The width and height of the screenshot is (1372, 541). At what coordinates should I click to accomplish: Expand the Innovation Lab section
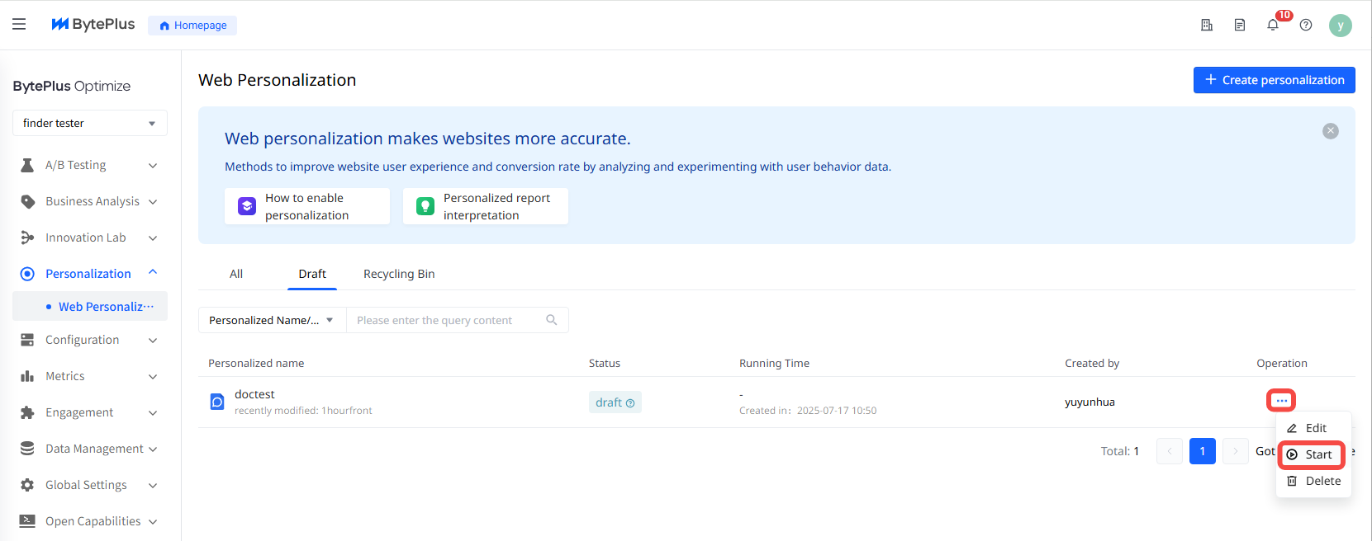coord(153,238)
